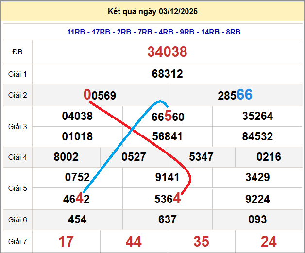Select the Giải 2 number 00569

(100, 95)
